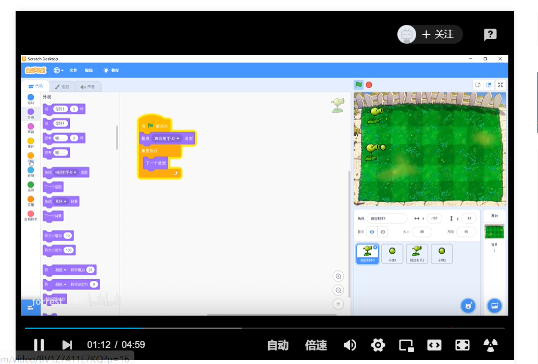Open the add extension button
The image size is (538, 364).
[31, 307]
